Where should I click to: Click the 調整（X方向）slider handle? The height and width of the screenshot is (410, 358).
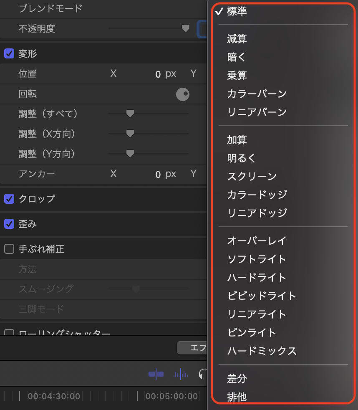(130, 133)
